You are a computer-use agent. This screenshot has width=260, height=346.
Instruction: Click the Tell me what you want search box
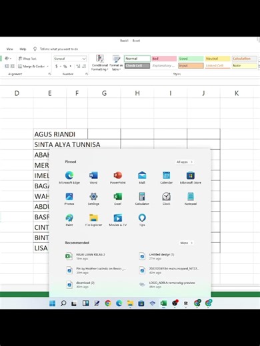point(59,49)
